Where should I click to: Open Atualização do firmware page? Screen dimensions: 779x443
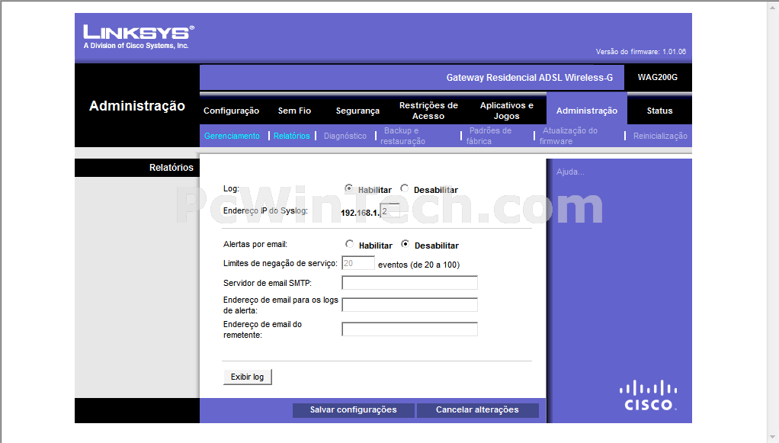coord(569,136)
